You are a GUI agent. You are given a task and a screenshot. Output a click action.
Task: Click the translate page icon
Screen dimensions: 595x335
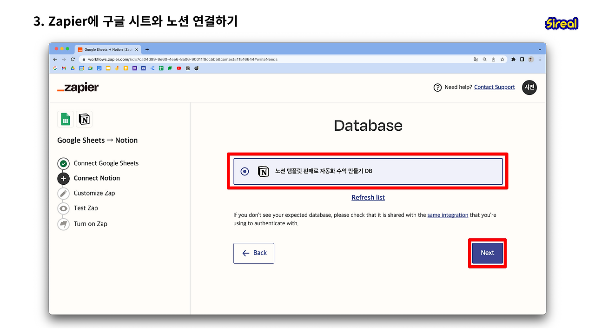pos(476,60)
